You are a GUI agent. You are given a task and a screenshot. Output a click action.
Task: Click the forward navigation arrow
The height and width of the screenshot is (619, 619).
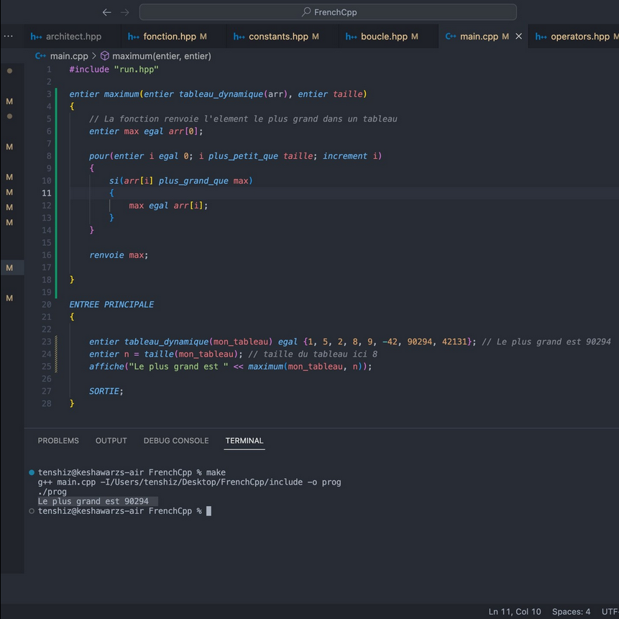(125, 12)
